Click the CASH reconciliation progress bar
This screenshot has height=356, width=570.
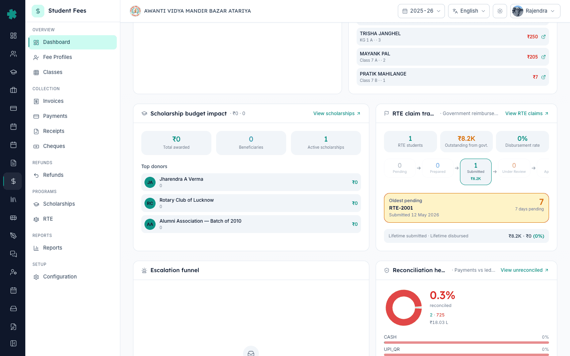coord(466,343)
